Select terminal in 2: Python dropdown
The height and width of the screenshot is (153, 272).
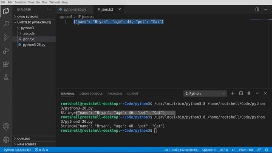pyautogui.click(x=205, y=93)
